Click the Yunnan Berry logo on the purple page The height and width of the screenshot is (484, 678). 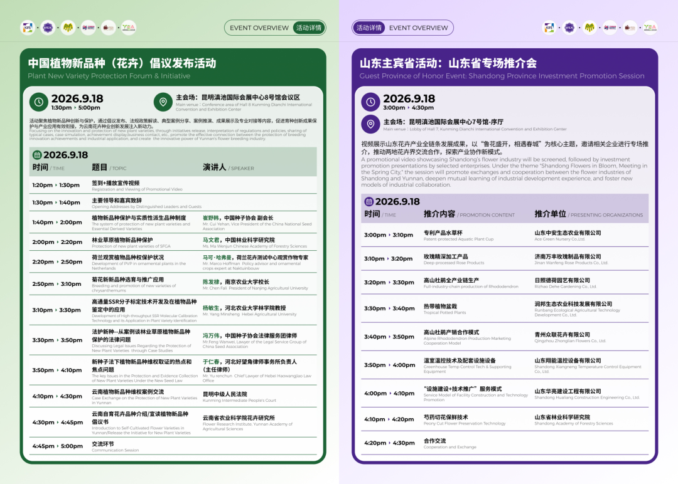click(x=610, y=28)
